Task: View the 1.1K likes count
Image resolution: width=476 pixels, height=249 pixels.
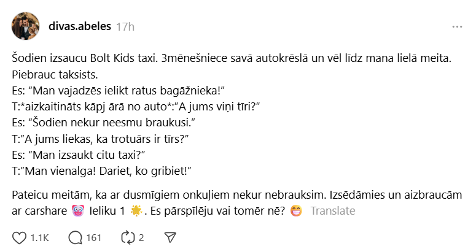Action: click(x=41, y=237)
